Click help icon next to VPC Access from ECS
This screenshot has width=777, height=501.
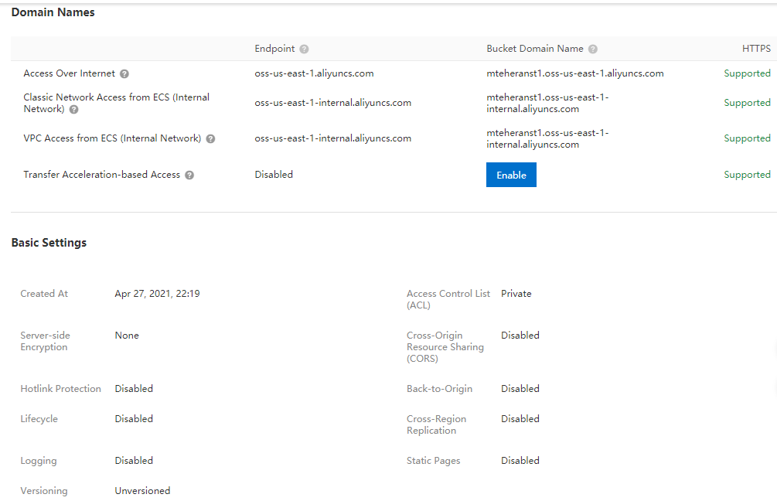[x=210, y=139]
